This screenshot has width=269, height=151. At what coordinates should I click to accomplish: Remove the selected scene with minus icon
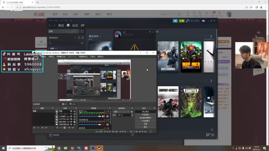pyautogui.click(x=38, y=128)
